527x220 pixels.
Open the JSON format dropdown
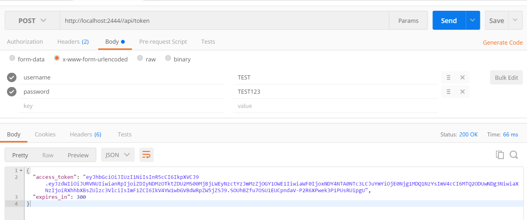pos(118,155)
